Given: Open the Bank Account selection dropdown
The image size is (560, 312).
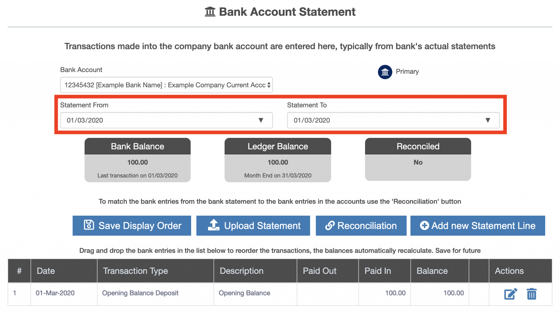Looking at the screenshot, I should [166, 85].
